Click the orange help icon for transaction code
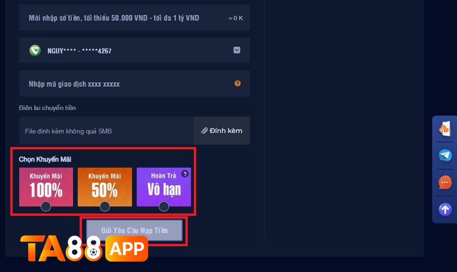Screen dimensions: 457x272 (x=237, y=83)
